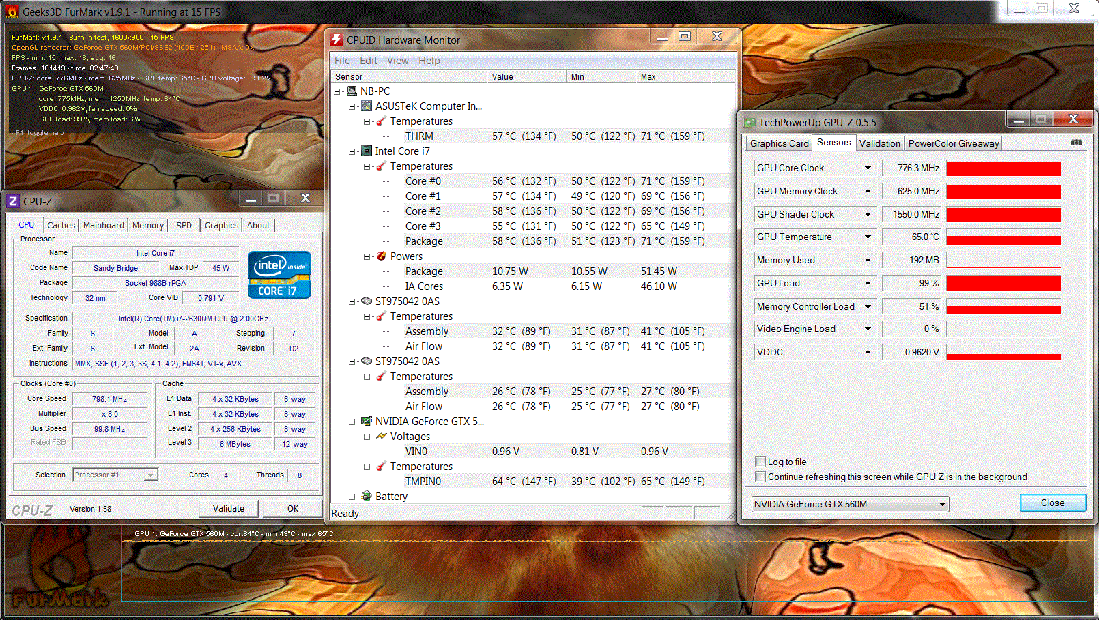Open the Validation tab in GPU-Z

pyautogui.click(x=880, y=143)
